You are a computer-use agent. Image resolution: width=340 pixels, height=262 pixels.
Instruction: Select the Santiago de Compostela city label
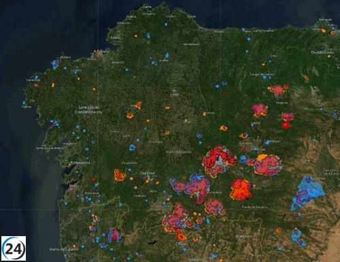(88, 110)
